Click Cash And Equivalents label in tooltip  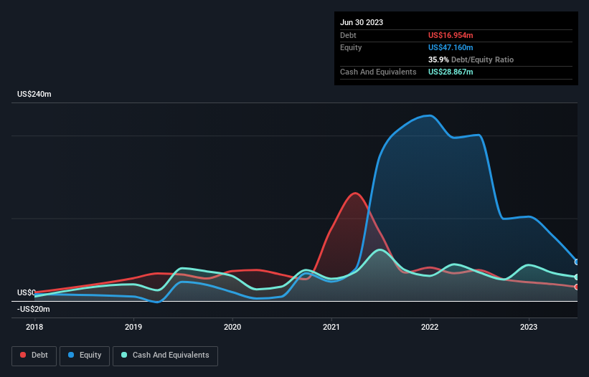378,72
